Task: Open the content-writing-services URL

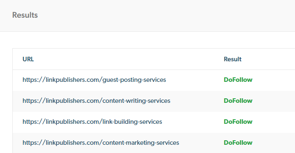Action: coord(96,101)
